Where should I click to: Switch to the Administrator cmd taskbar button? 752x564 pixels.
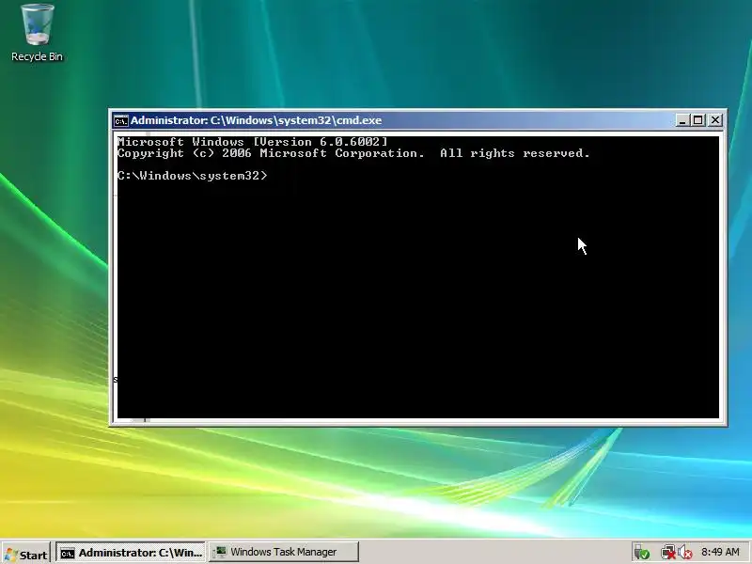131,553
